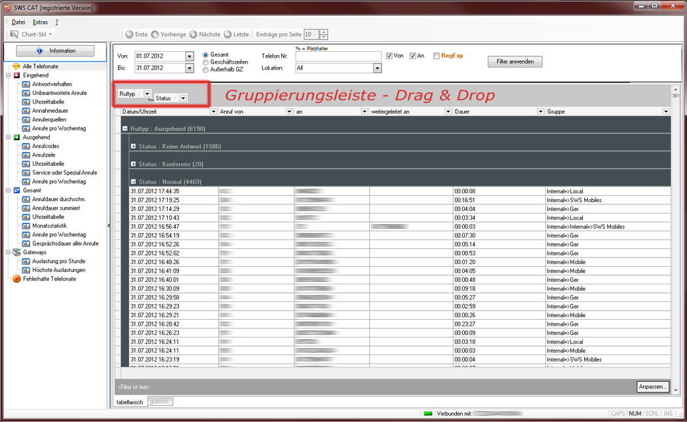This screenshot has width=687, height=422.
Task: Collapse the Gateways tree node
Action: [9, 252]
